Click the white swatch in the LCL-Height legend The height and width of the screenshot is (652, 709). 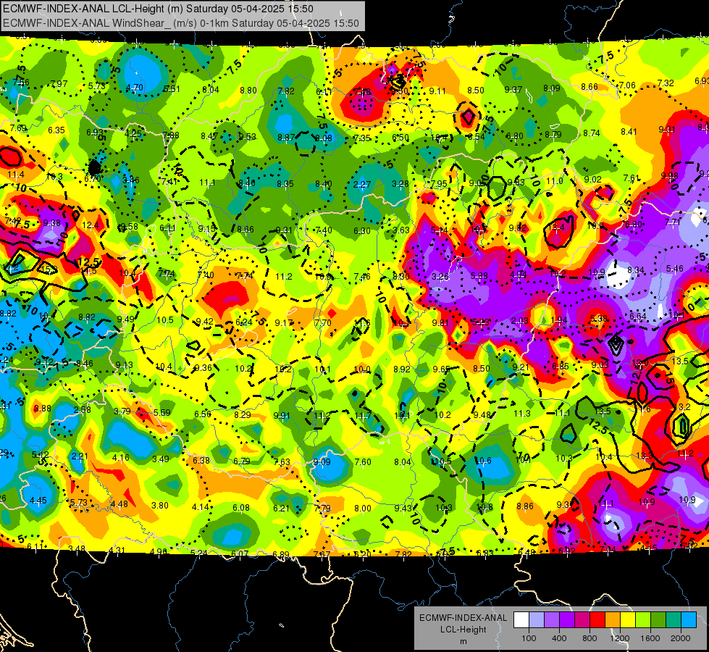tap(521, 620)
